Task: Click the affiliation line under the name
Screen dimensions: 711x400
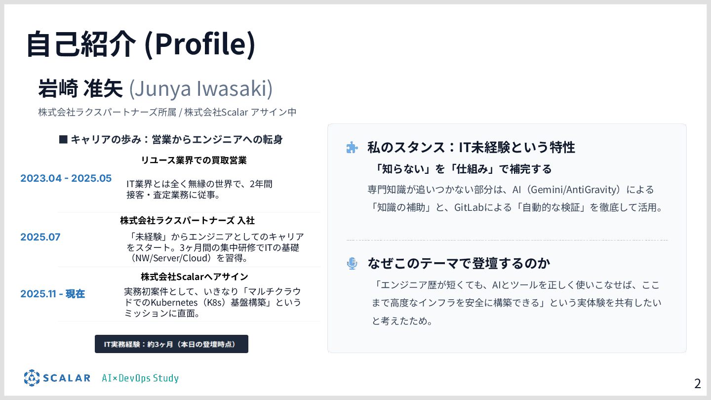Action: [167, 112]
